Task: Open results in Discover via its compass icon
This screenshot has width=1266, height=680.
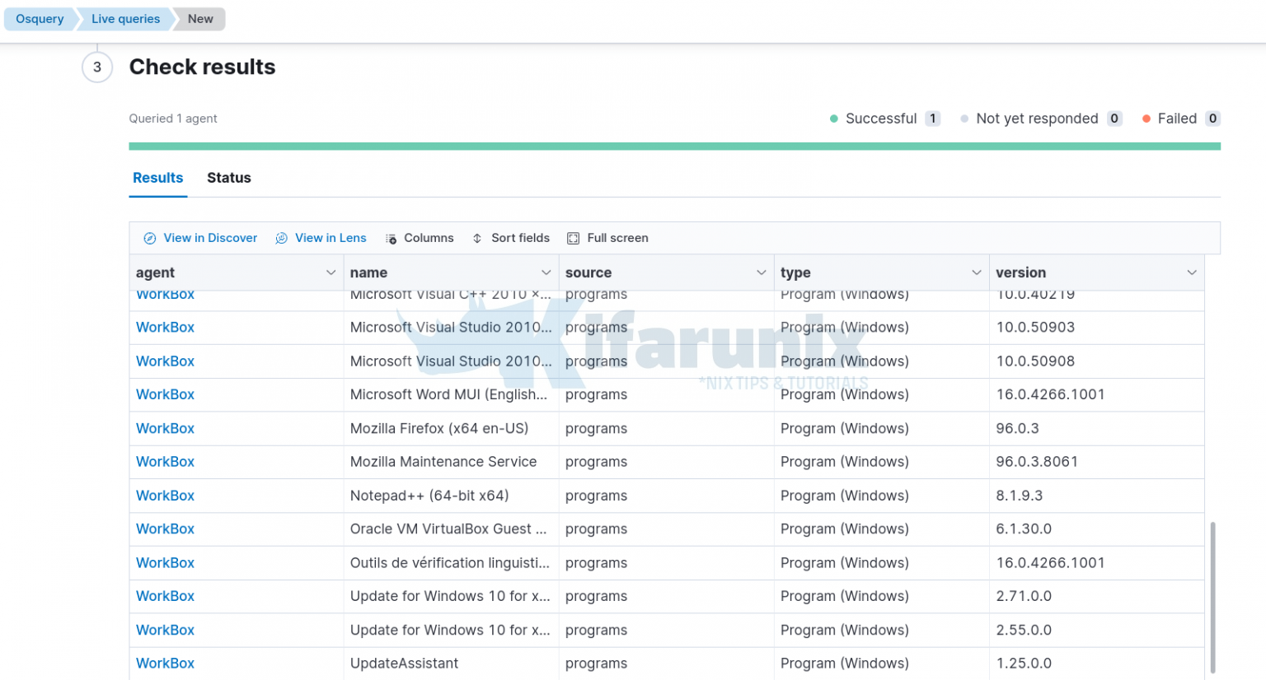Action: (x=150, y=238)
